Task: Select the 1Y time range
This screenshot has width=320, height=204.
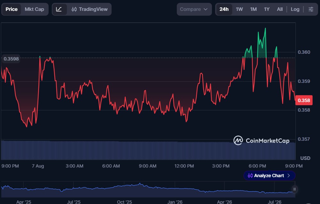Action: (267, 9)
